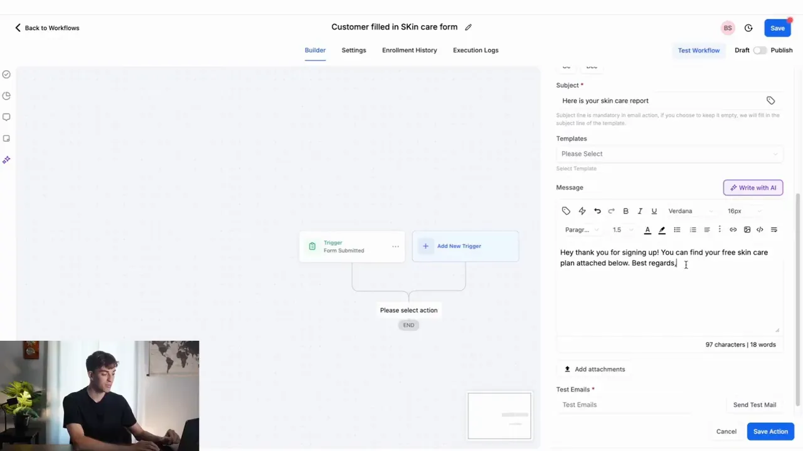Insert an image into message
This screenshot has height=451, width=803.
pyautogui.click(x=747, y=230)
